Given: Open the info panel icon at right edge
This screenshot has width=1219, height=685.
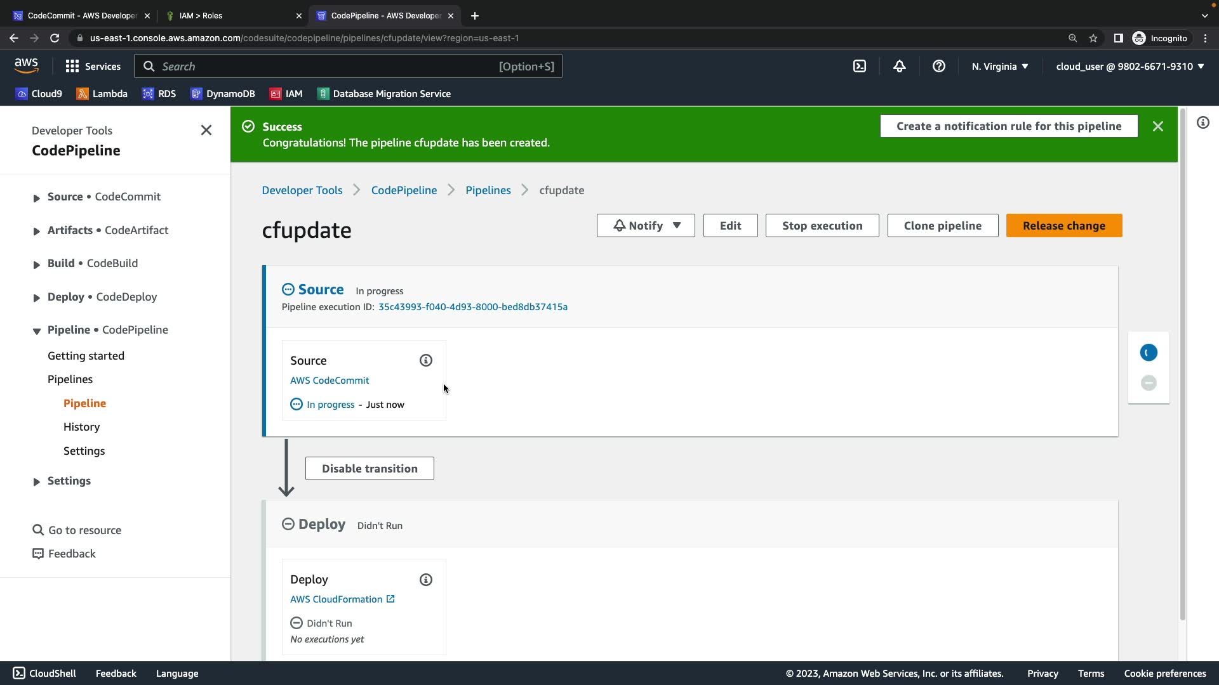Looking at the screenshot, I should pyautogui.click(x=1202, y=123).
